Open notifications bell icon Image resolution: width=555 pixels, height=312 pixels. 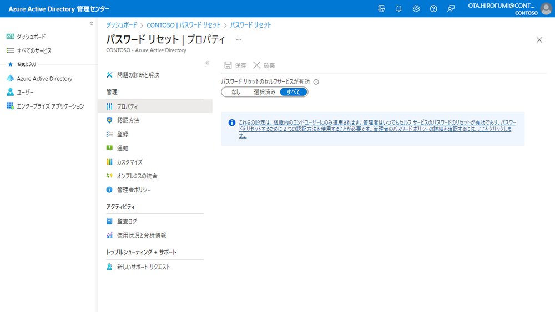pos(399,9)
